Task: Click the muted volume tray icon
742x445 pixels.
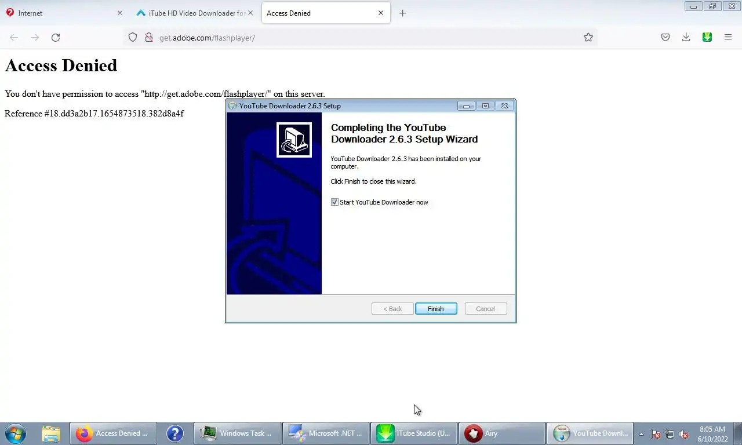Action: coord(683,434)
